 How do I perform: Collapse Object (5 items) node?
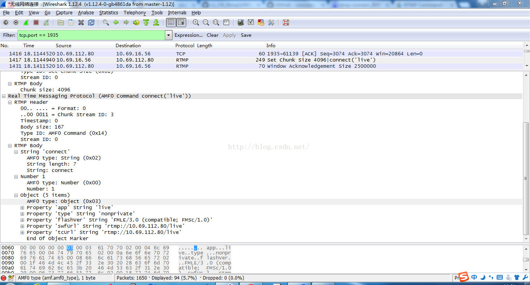[16, 195]
